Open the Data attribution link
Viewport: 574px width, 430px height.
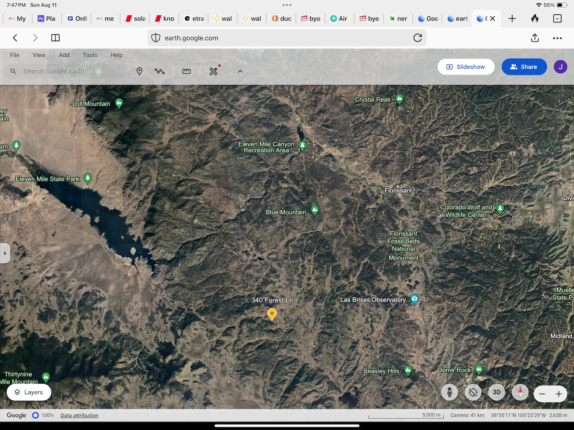pyautogui.click(x=79, y=416)
